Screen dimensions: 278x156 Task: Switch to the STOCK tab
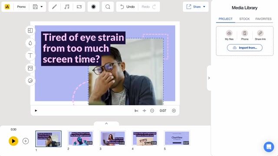click(244, 19)
